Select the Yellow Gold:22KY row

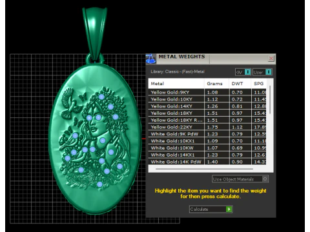point(207,127)
